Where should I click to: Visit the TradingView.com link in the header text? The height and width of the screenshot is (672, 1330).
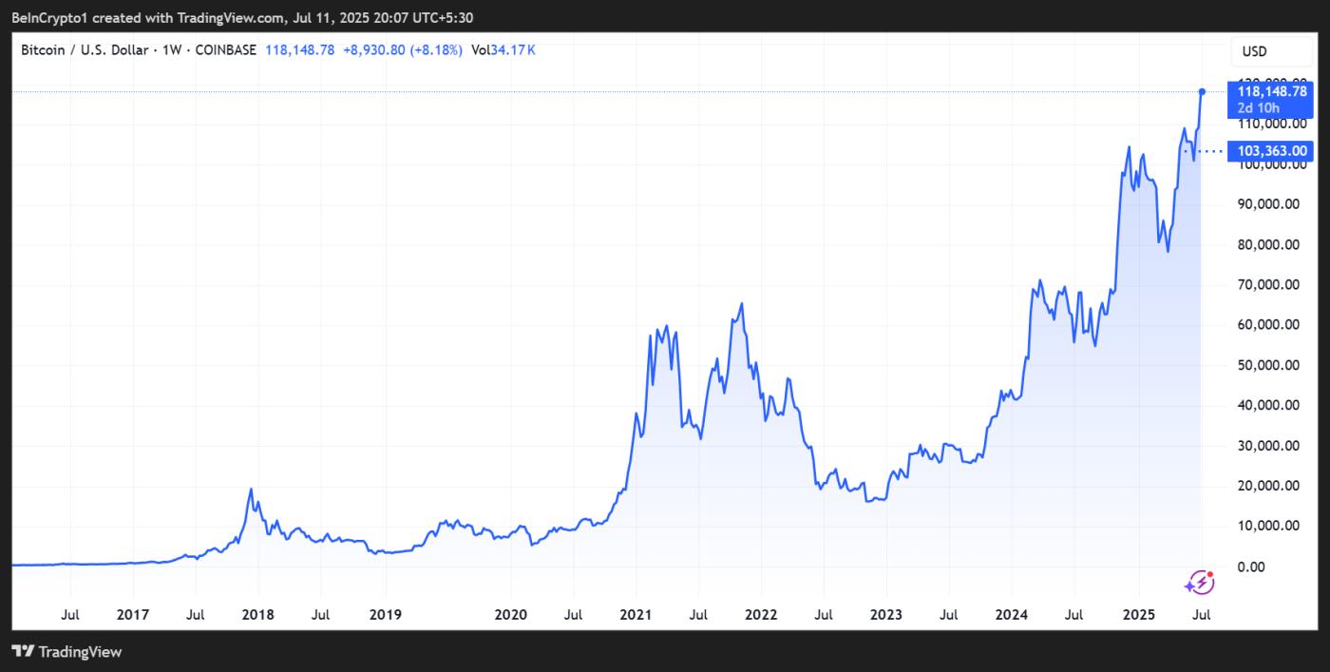(231, 17)
